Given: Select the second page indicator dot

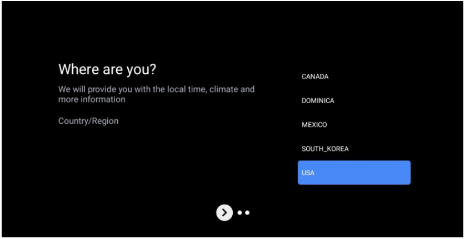Looking at the screenshot, I should 247,212.
